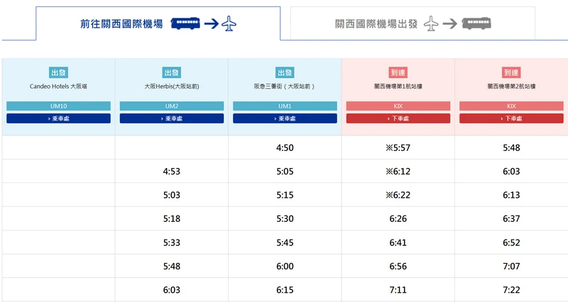The image size is (568, 302).
Task: Select the 5:05 departure time cell
Action: pos(285,171)
